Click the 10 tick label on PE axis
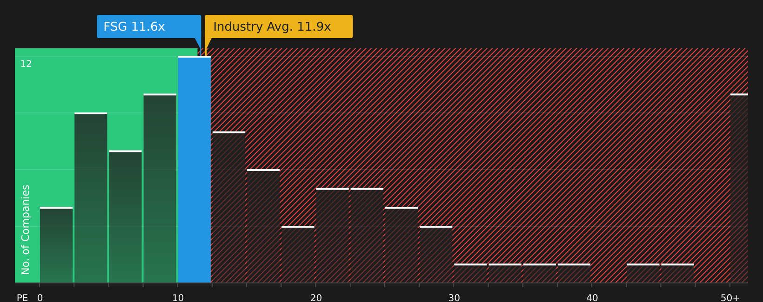 [178, 298]
